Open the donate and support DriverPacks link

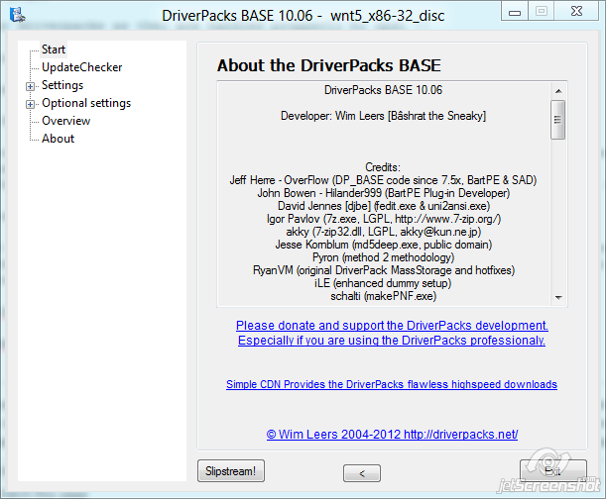point(392,326)
